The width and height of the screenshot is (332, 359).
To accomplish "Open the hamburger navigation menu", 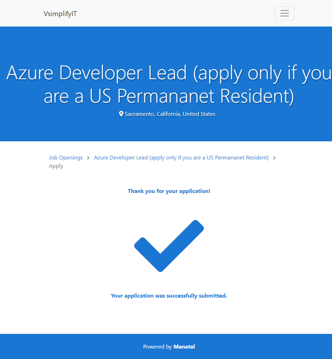I will pyautogui.click(x=284, y=13).
